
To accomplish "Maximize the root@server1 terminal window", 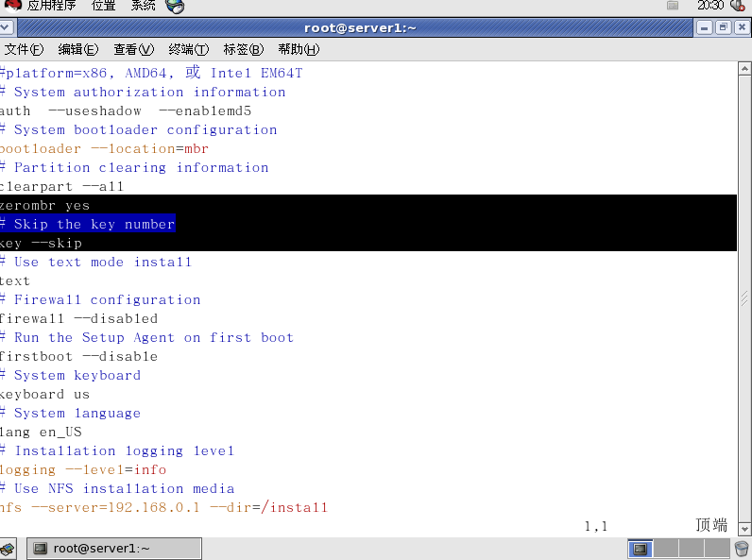I will [x=724, y=27].
